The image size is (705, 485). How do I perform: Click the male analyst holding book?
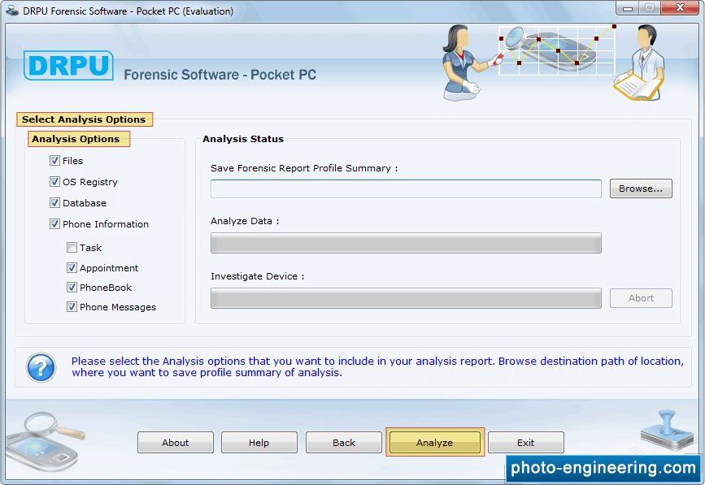tap(640, 63)
